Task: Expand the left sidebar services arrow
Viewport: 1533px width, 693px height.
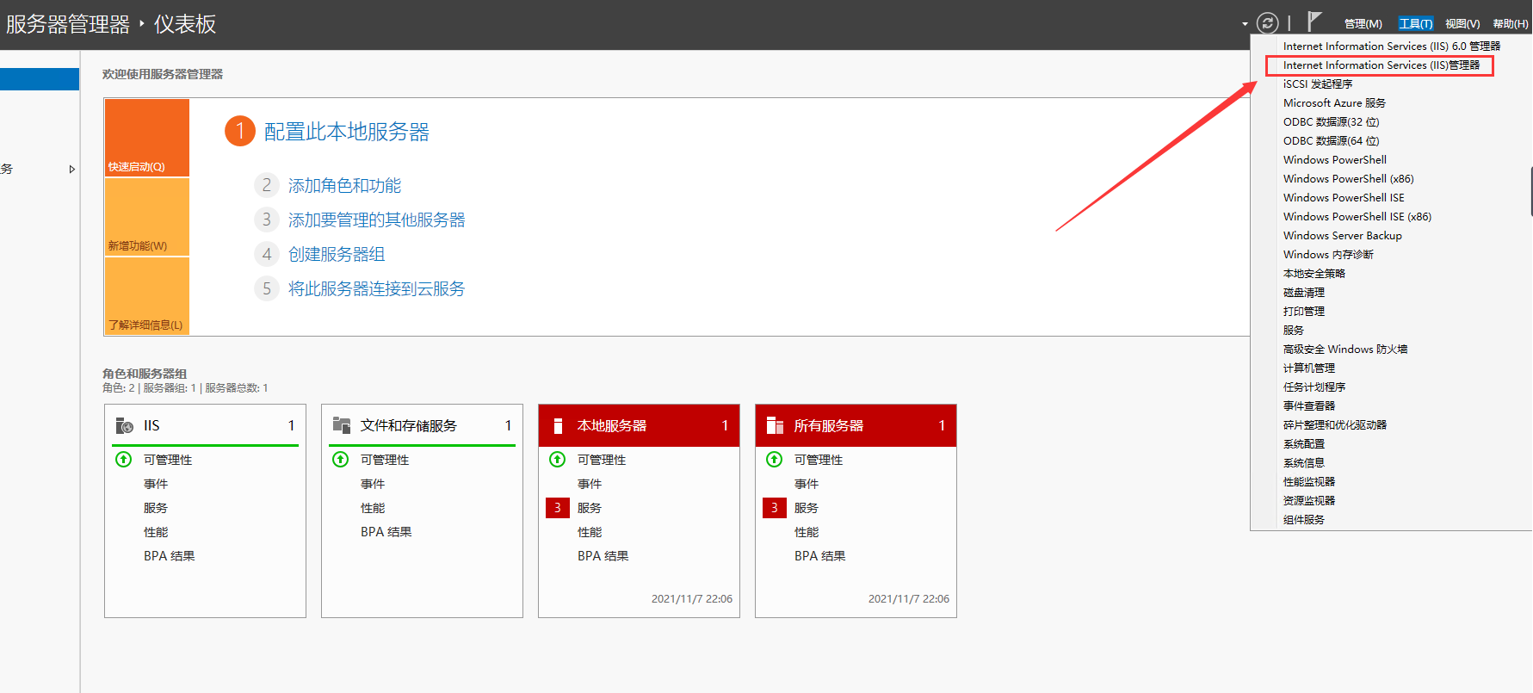Action: (x=72, y=170)
